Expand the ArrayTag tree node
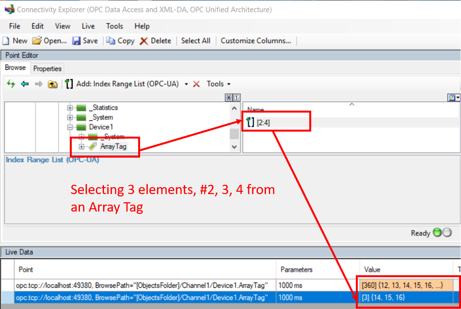The width and height of the screenshot is (461, 309). coord(81,146)
